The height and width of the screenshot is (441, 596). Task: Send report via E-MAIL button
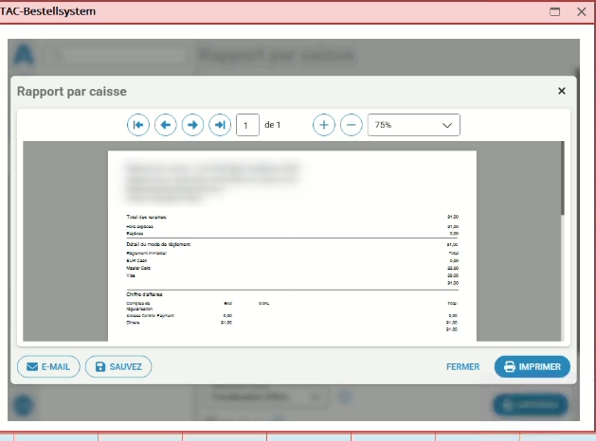click(48, 367)
